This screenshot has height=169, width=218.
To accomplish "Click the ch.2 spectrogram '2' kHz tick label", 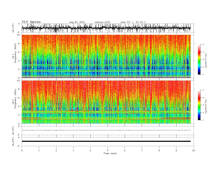I will pos(19,115).
